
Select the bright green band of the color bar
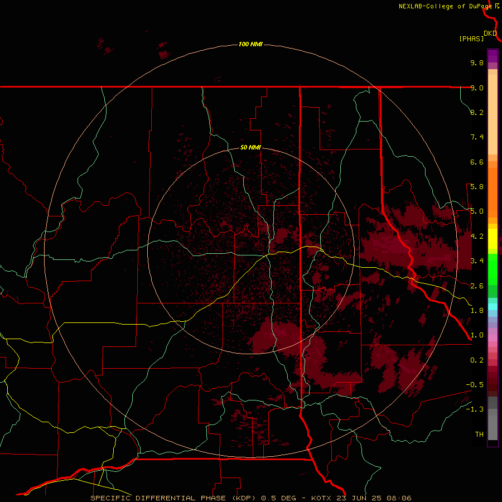493,269
